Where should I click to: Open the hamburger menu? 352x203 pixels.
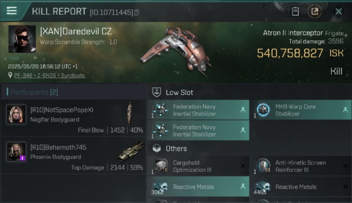coord(12,11)
